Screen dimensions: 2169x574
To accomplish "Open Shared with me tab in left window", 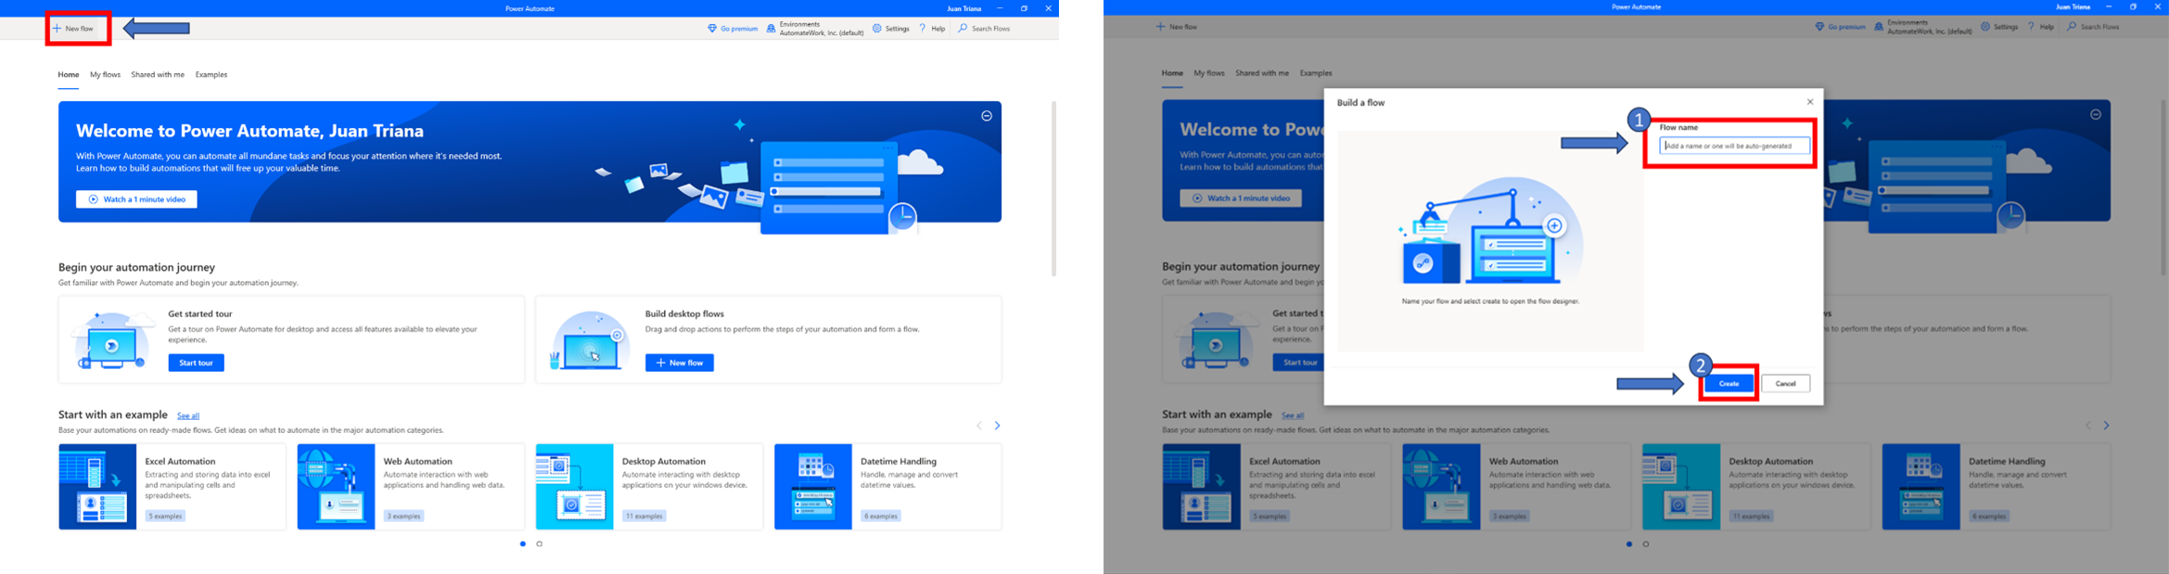I will (158, 75).
